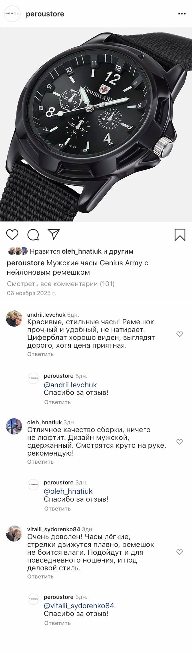
Task: Click the Perou logo avatar in header
Action: 12,14
